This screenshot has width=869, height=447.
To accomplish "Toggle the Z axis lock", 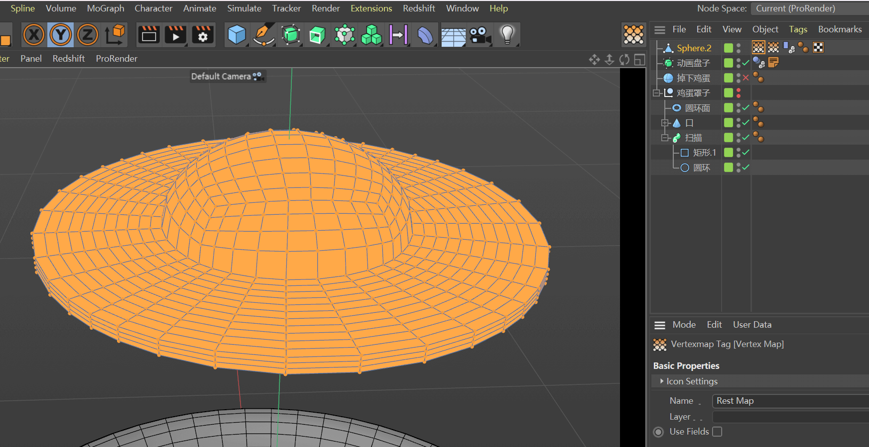I will [88, 35].
